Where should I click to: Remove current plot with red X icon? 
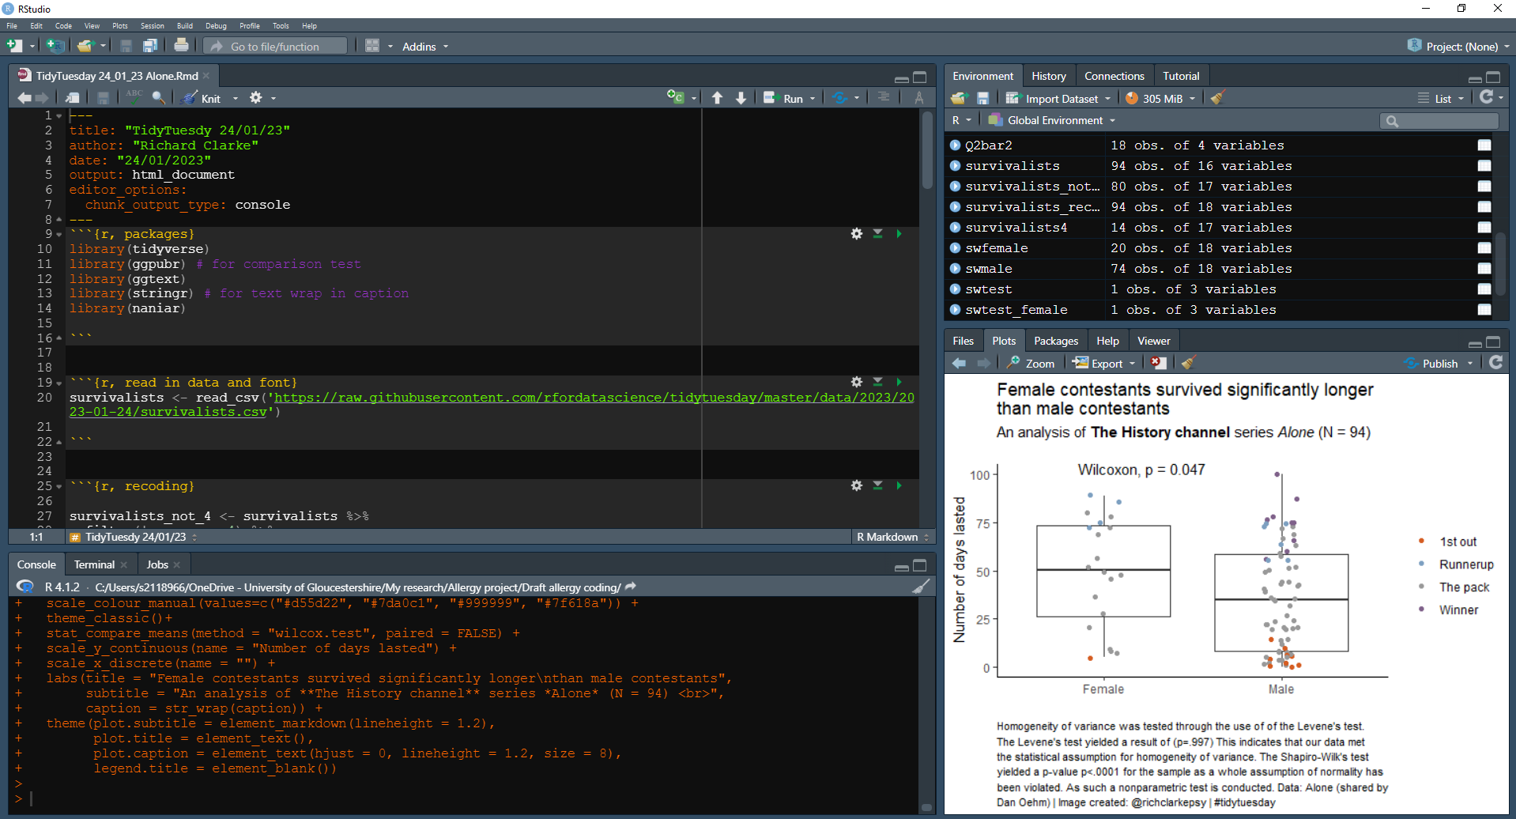click(x=1158, y=363)
